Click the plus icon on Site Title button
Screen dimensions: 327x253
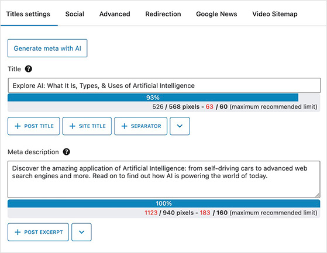click(x=72, y=126)
